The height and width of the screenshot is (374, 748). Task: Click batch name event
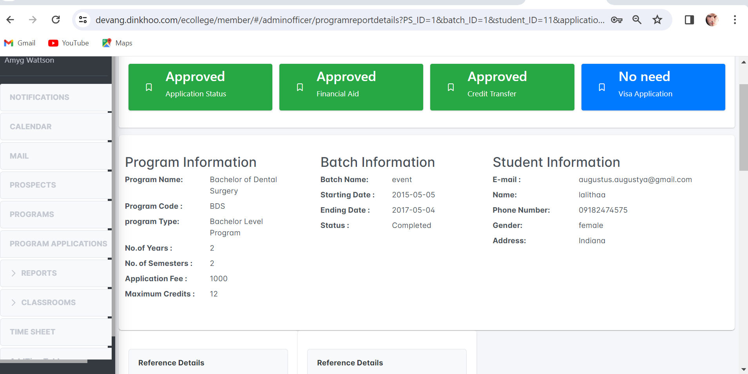pos(402,179)
